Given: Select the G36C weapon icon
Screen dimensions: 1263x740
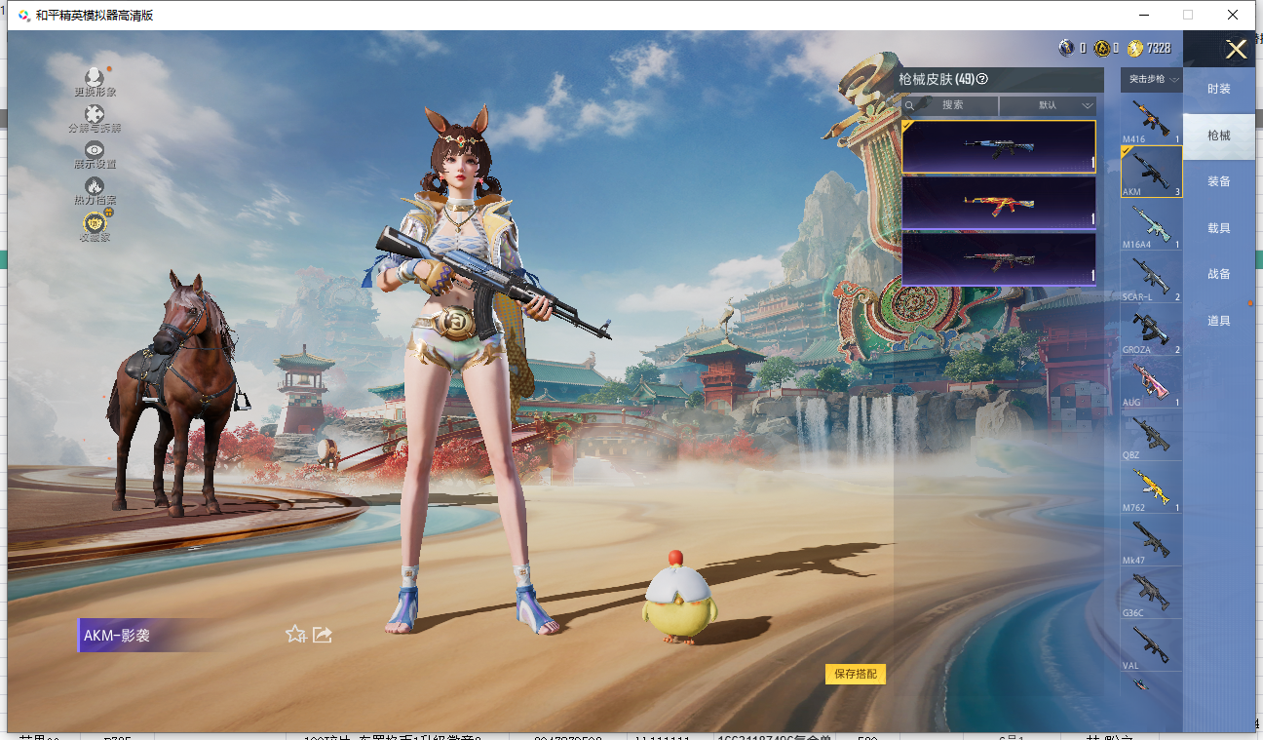Looking at the screenshot, I should pos(1151,593).
